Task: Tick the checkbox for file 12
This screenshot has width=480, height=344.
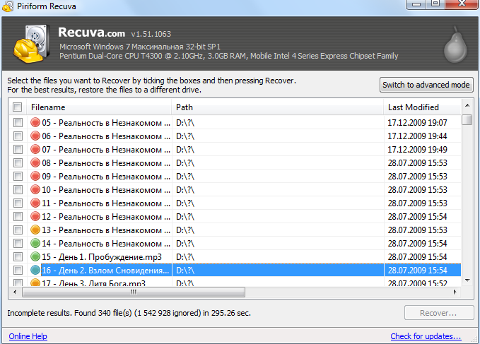Action: coord(18,217)
